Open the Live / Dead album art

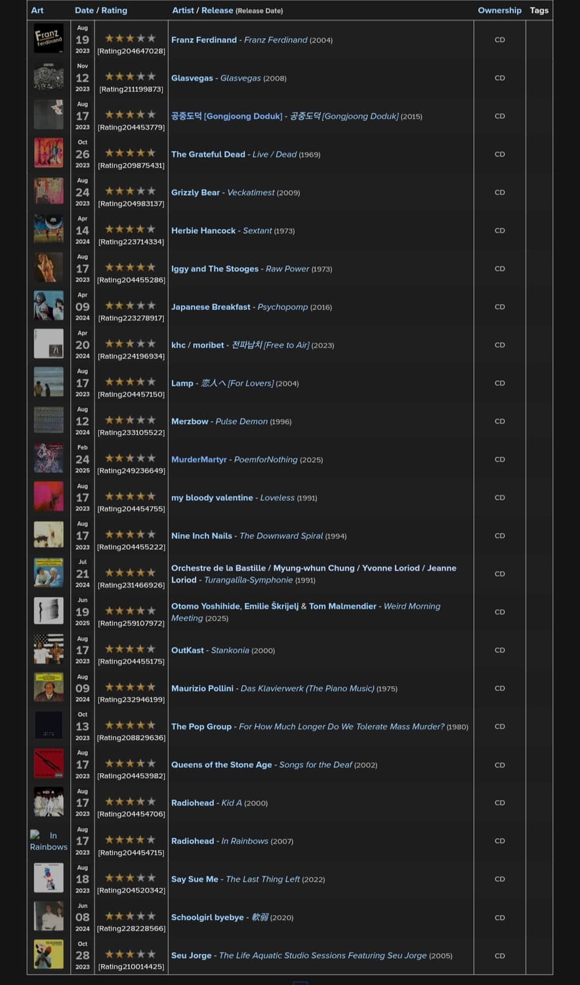[49, 153]
